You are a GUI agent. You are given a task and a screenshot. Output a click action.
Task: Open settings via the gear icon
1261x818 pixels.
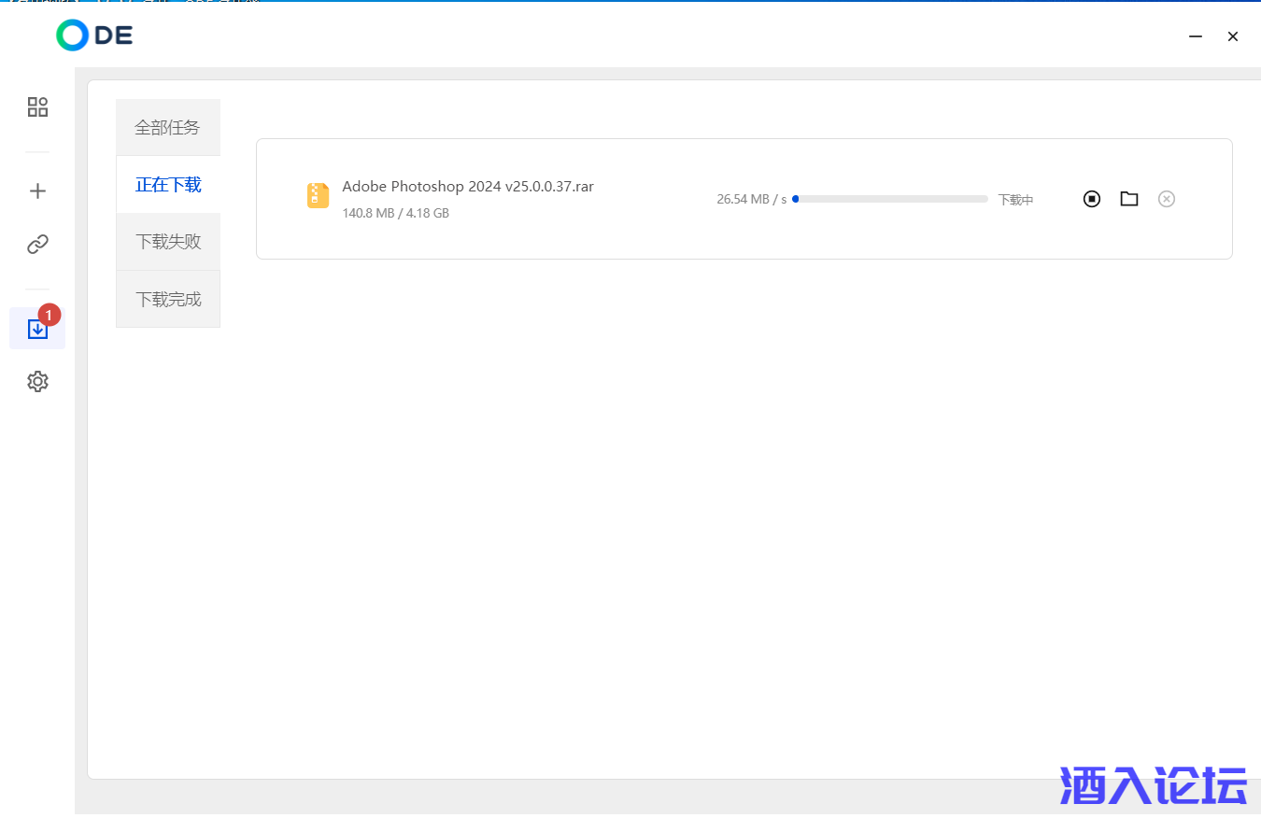click(37, 382)
